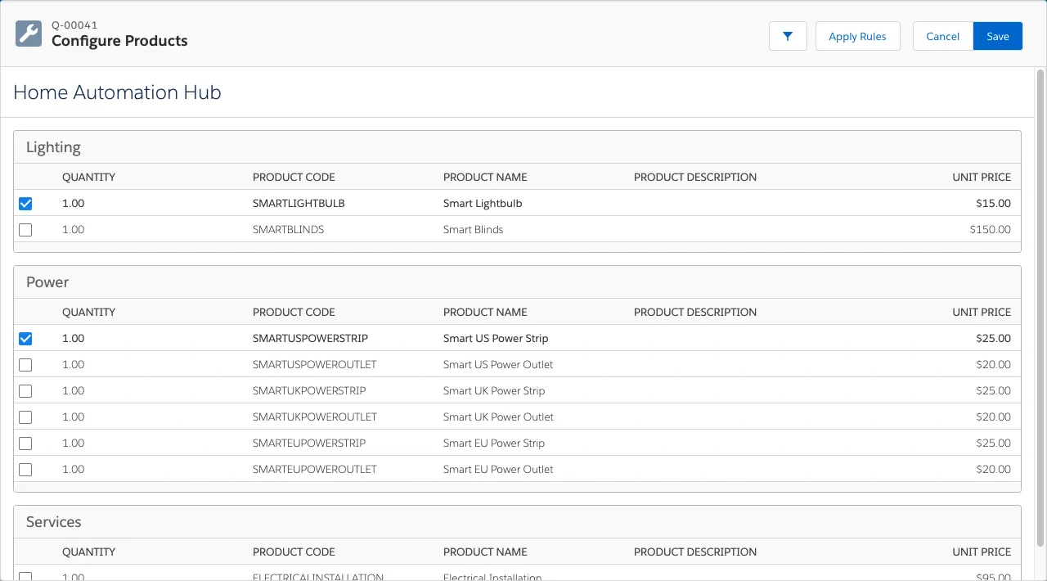Viewport: 1047px width, 581px height.
Task: Click the Smart US Power Strip name
Action: [x=496, y=338]
